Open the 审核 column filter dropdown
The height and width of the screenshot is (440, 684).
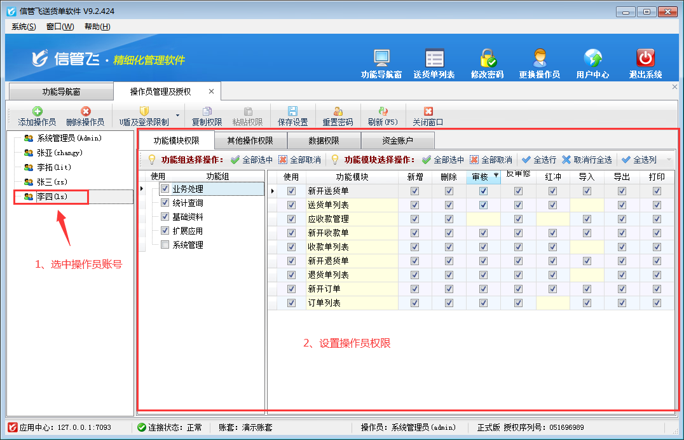click(x=495, y=175)
